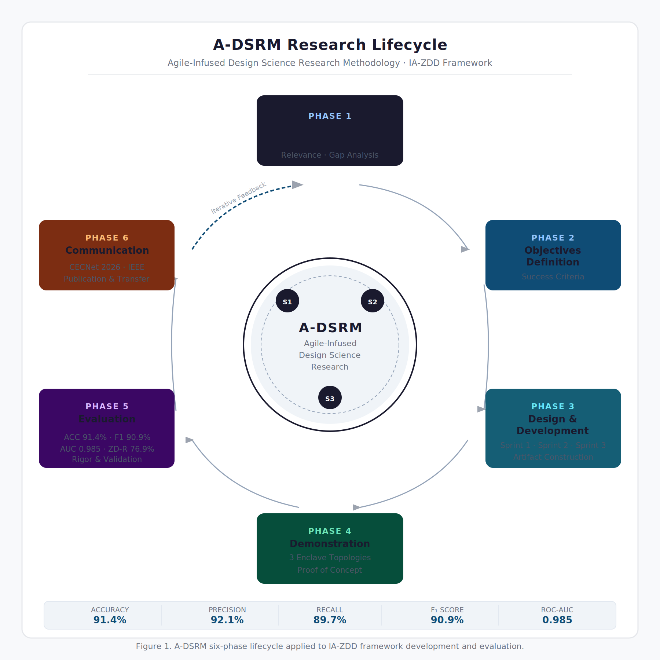Click "Success Criteria" in Phase 2
This screenshot has width=660, height=660.
(553, 277)
